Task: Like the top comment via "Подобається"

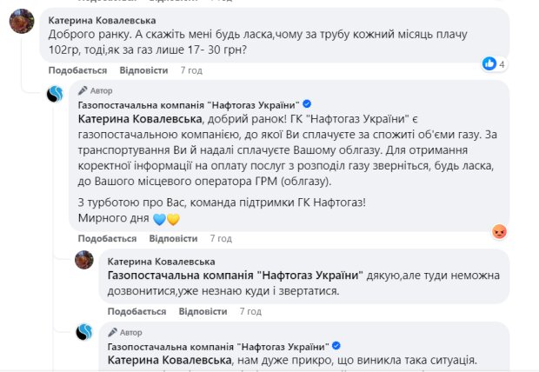Action: [77, 69]
